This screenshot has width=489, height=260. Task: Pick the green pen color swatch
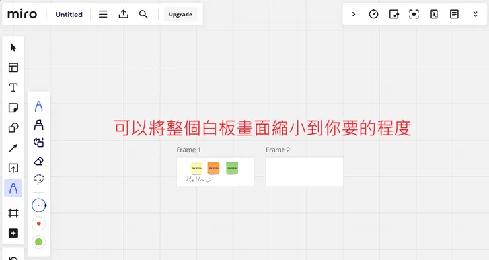pos(39,242)
